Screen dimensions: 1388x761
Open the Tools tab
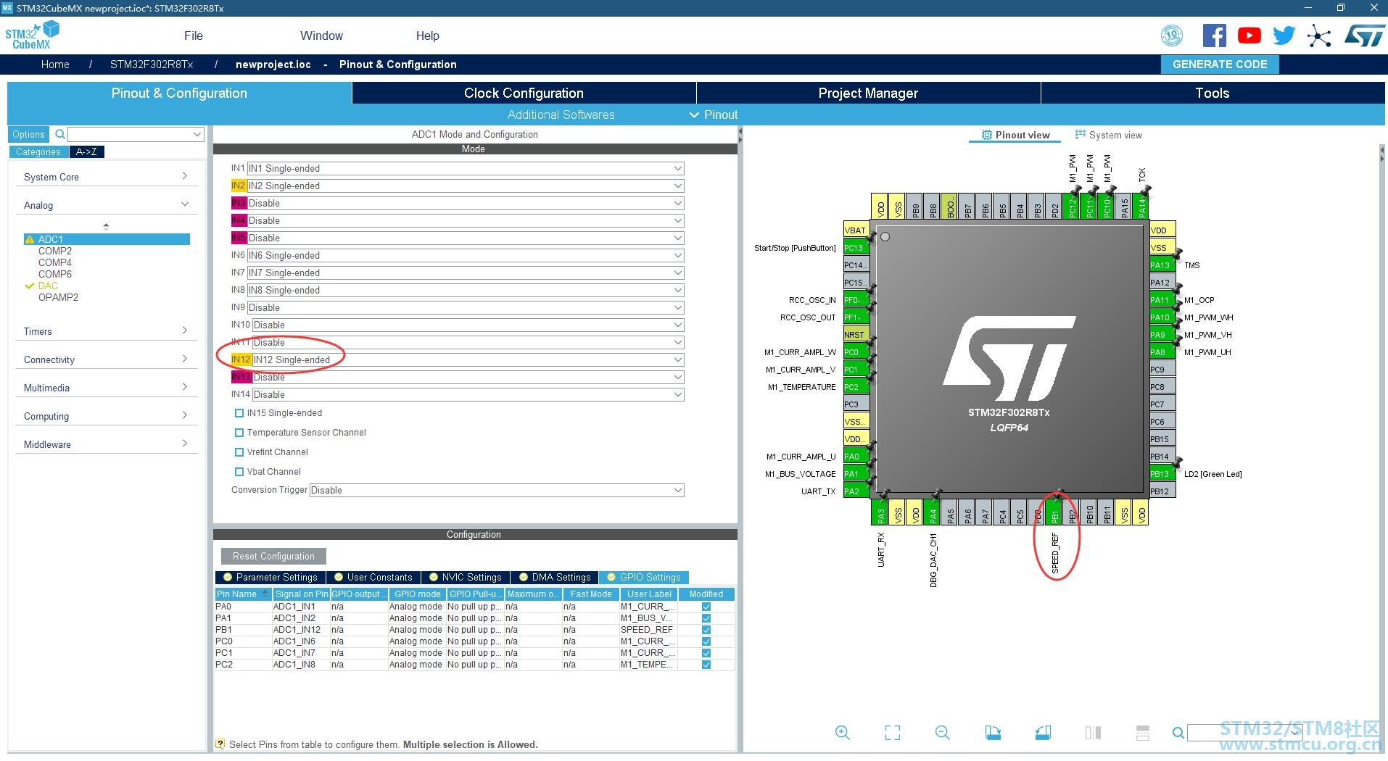(x=1213, y=93)
